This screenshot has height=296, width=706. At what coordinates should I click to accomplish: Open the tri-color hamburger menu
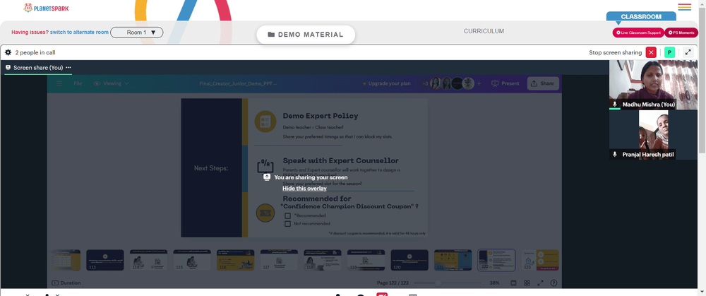pyautogui.click(x=684, y=7)
